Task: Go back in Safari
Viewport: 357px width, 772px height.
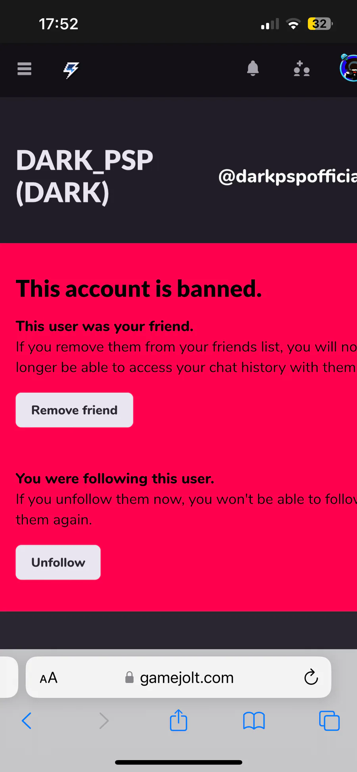Action: click(x=27, y=720)
